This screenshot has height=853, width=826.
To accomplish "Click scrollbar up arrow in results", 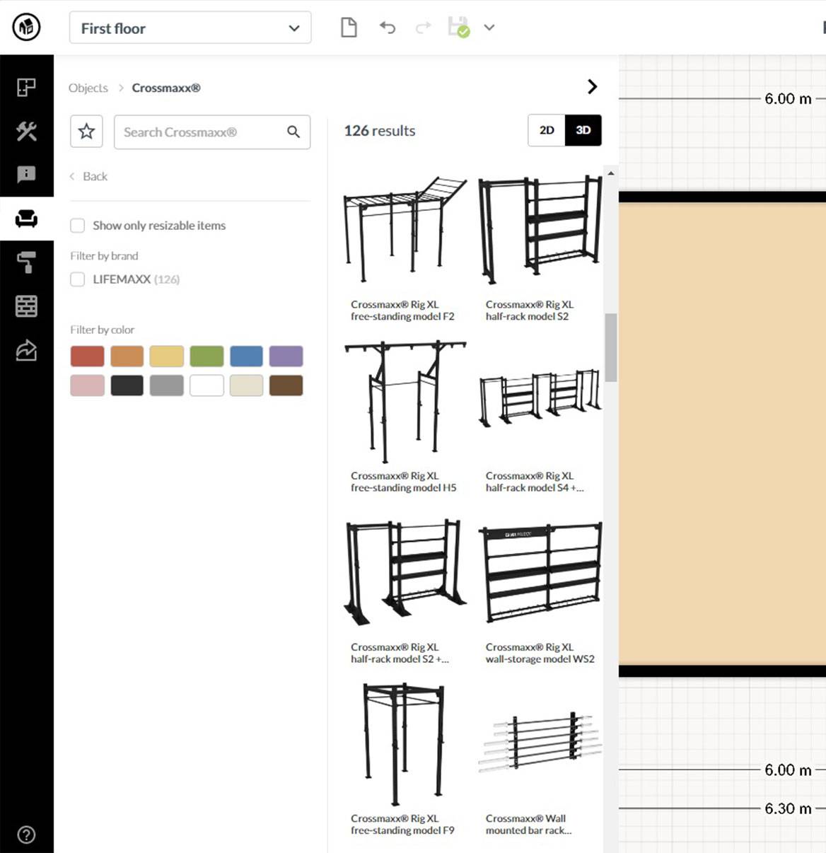I will pyautogui.click(x=611, y=173).
